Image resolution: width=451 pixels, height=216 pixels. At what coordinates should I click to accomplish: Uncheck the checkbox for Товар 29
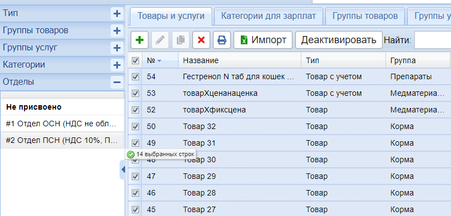pos(135,176)
